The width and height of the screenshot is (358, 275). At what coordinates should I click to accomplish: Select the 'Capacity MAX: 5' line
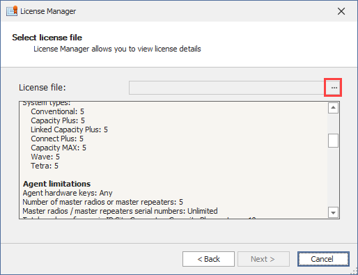tap(59, 148)
